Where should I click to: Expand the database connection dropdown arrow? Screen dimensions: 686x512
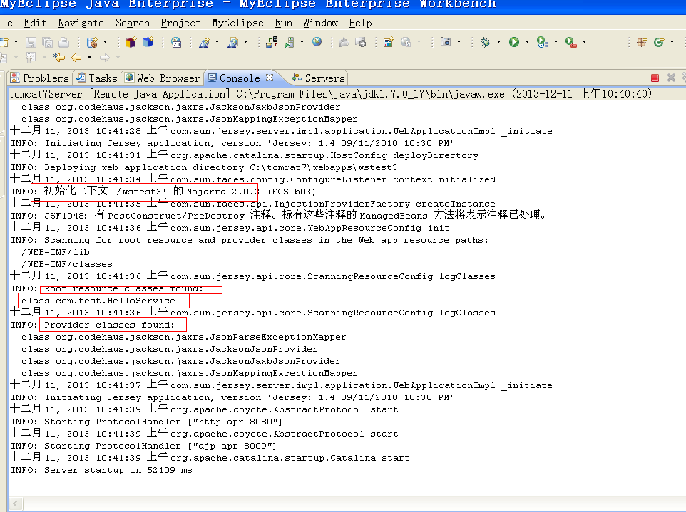pyautogui.click(x=105, y=42)
